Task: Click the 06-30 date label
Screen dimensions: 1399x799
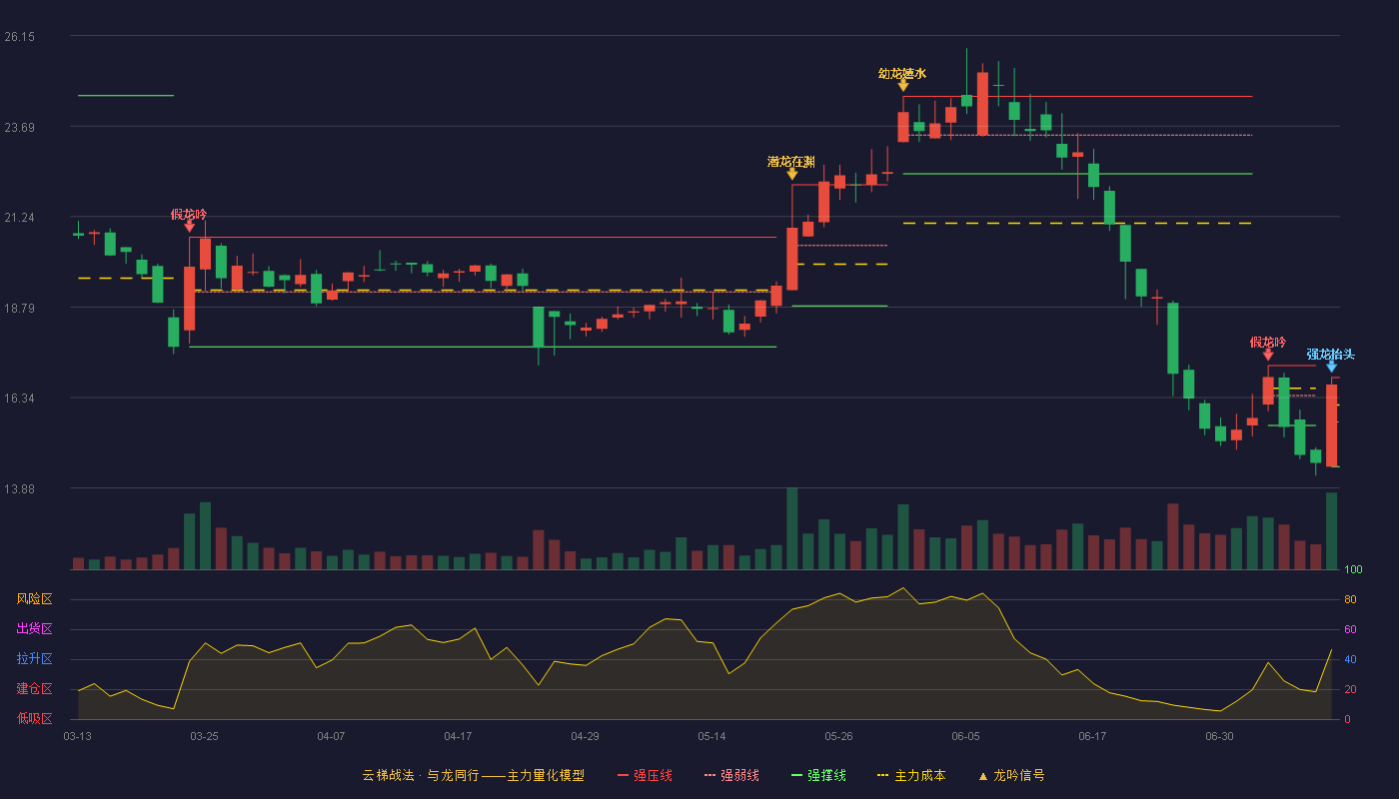Action: click(x=1219, y=736)
